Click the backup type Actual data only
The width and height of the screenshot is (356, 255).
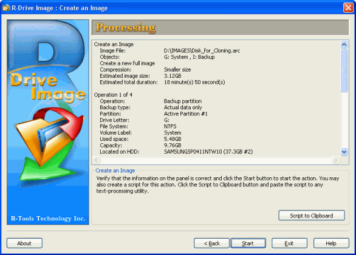pyautogui.click(x=183, y=107)
